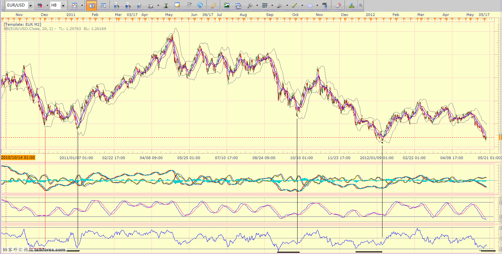
Task: Click the window with key icon
Action: point(177,6)
